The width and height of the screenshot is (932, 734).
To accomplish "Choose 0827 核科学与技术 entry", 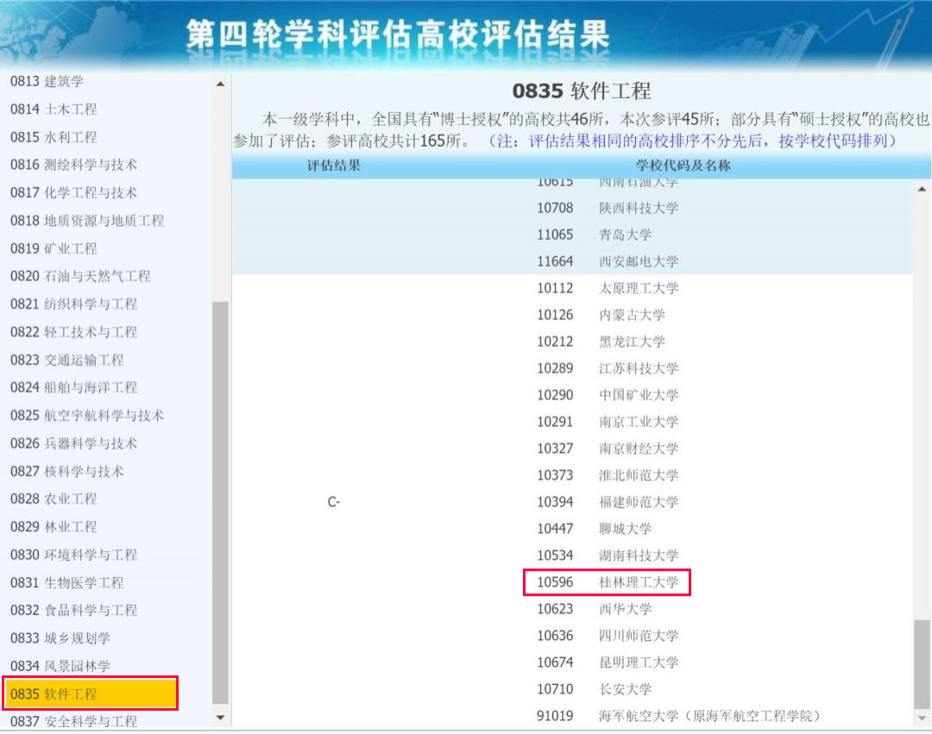I will pos(67,471).
